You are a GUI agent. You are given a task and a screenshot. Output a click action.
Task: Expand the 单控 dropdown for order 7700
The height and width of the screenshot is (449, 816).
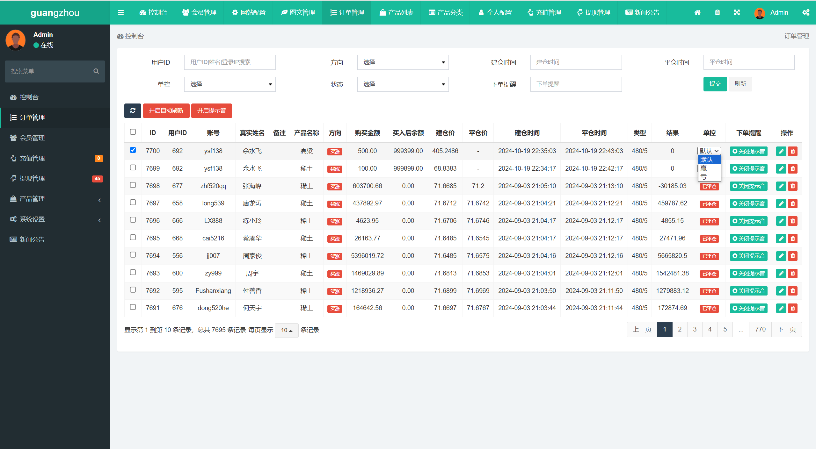(709, 150)
